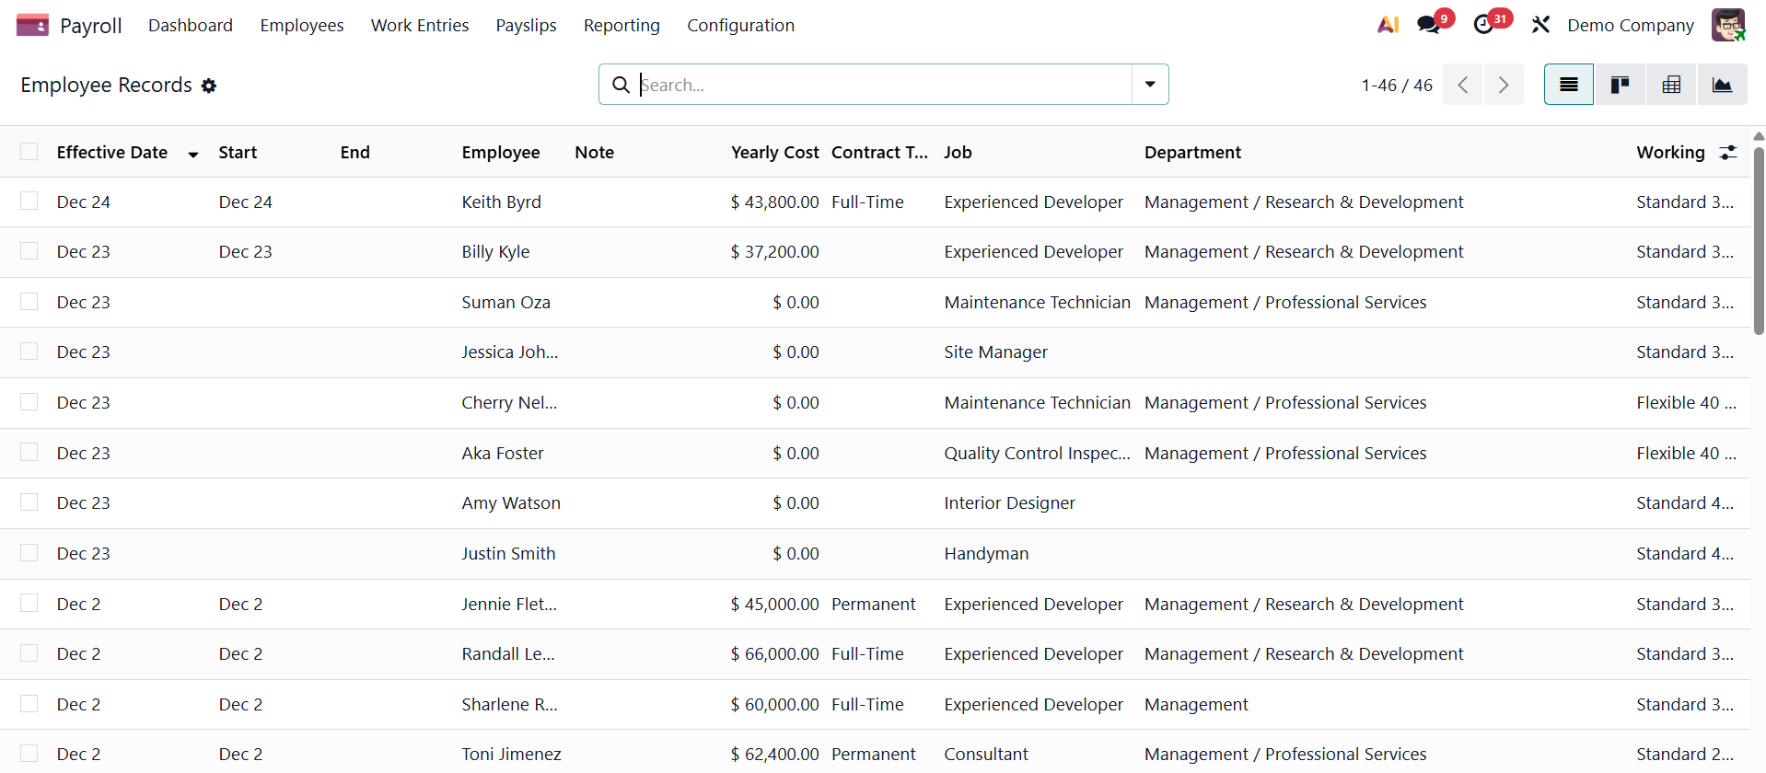Click the Consultant job cell

[x=986, y=754]
